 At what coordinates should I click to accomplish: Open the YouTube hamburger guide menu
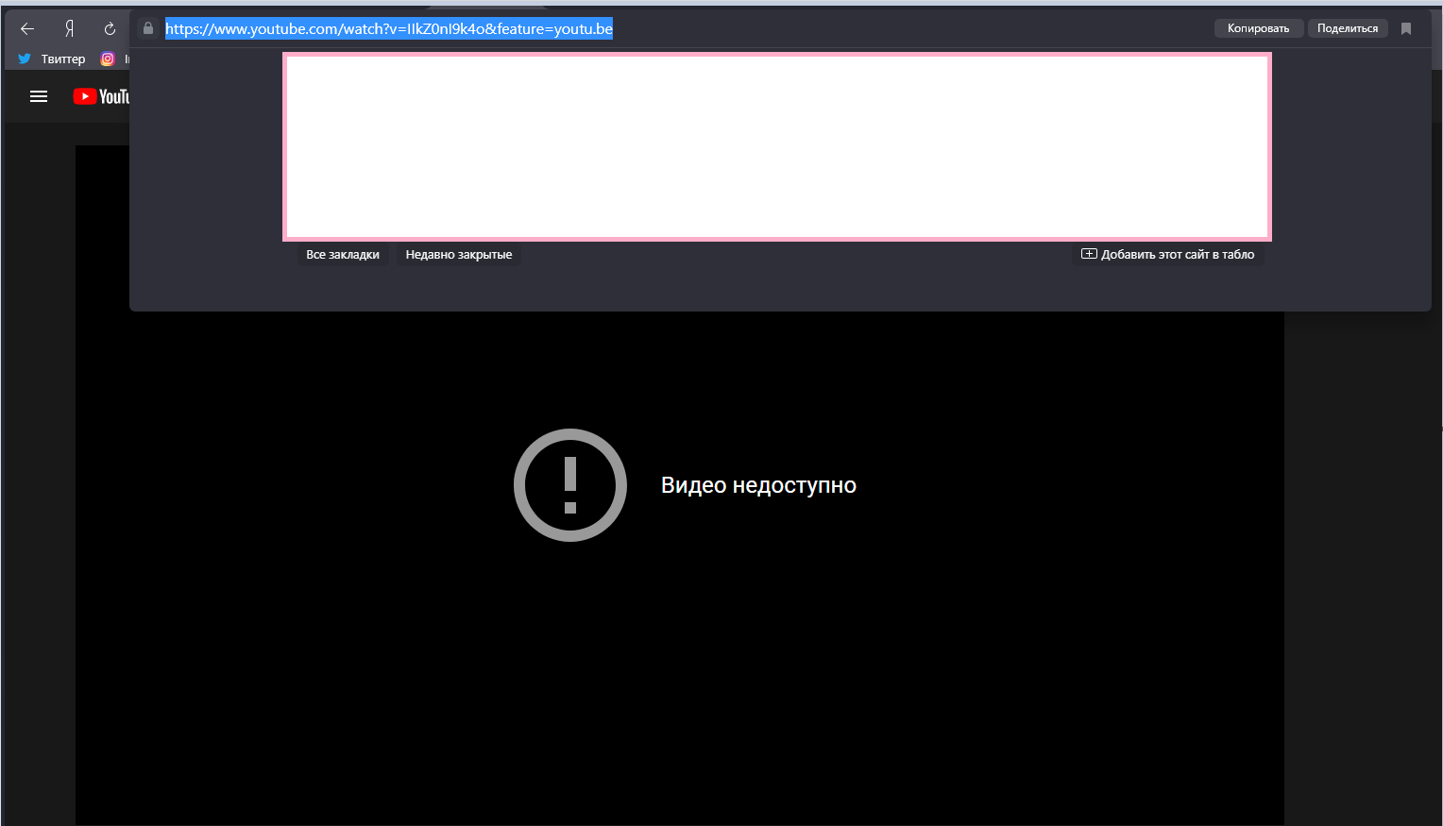pos(38,95)
